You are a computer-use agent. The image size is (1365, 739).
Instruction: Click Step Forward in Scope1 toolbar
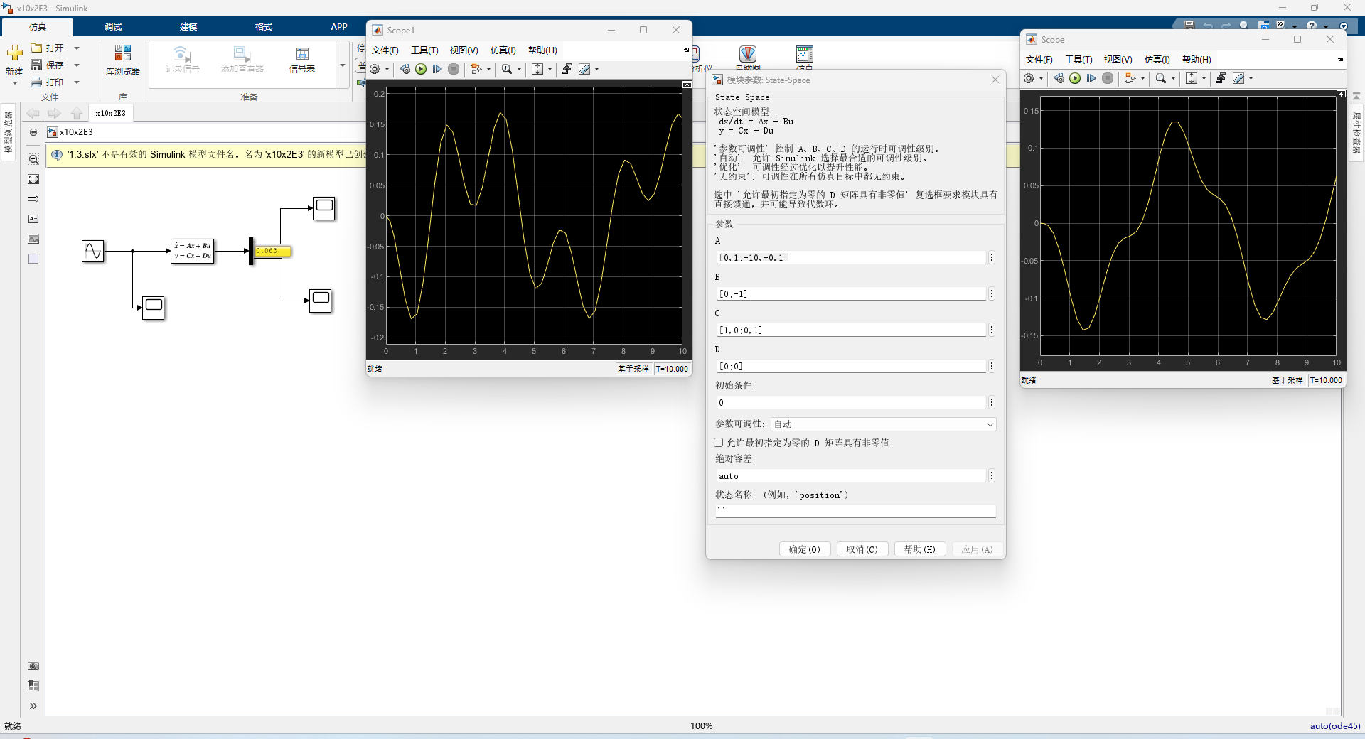point(437,69)
